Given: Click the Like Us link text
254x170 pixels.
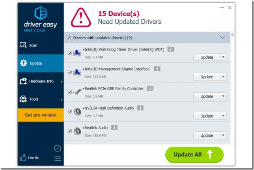Looking at the screenshot, I should tap(34, 158).
